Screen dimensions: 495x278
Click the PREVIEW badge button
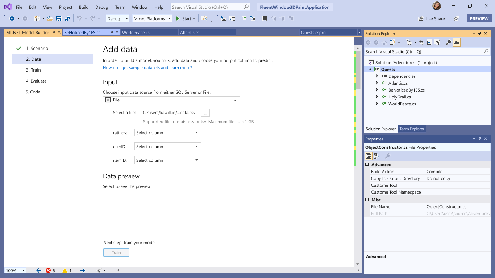[479, 19]
